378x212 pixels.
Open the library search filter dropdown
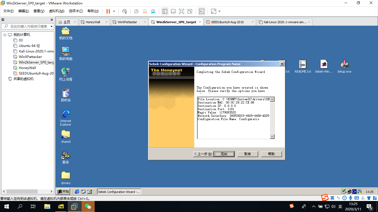tap(52, 26)
